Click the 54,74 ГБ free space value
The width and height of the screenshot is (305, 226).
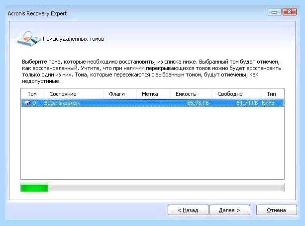coord(247,103)
